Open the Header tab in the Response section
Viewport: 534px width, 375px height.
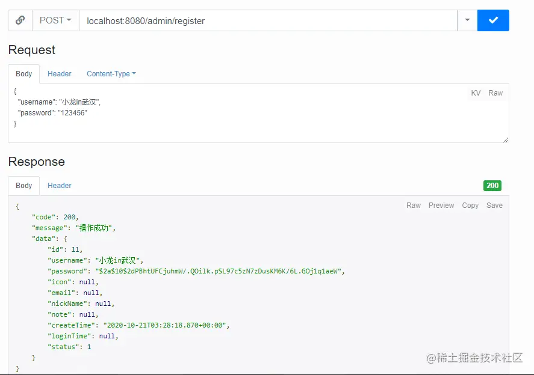coord(59,185)
